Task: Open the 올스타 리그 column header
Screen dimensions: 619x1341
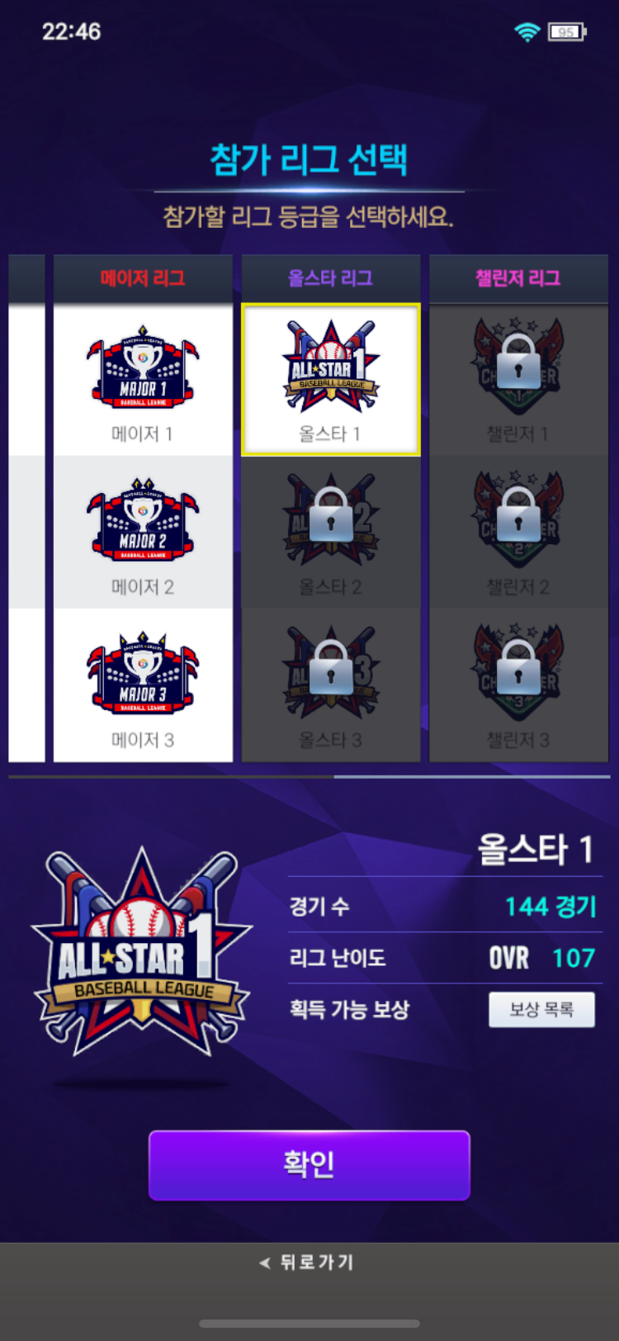Action: click(x=331, y=278)
